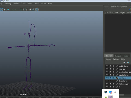Open hair_layer color swatch

point(117,78)
